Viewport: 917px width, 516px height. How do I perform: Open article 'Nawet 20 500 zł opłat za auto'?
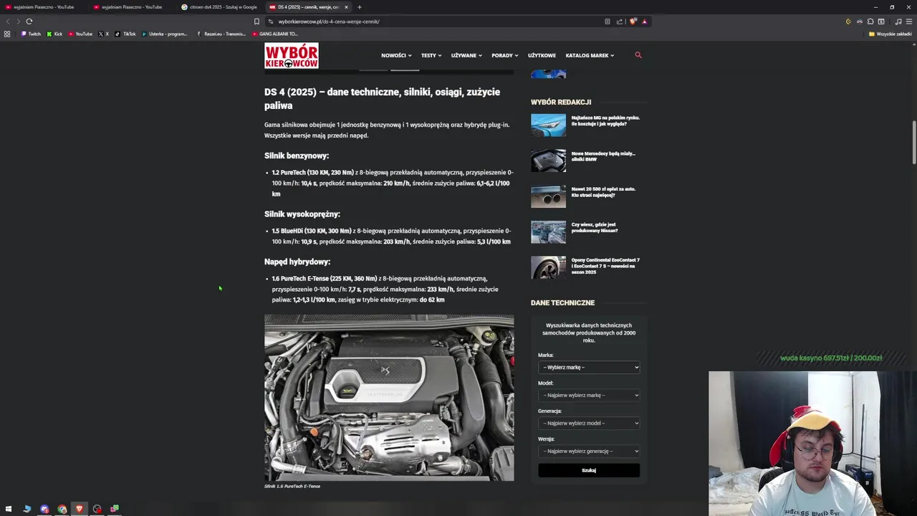pyautogui.click(x=603, y=192)
